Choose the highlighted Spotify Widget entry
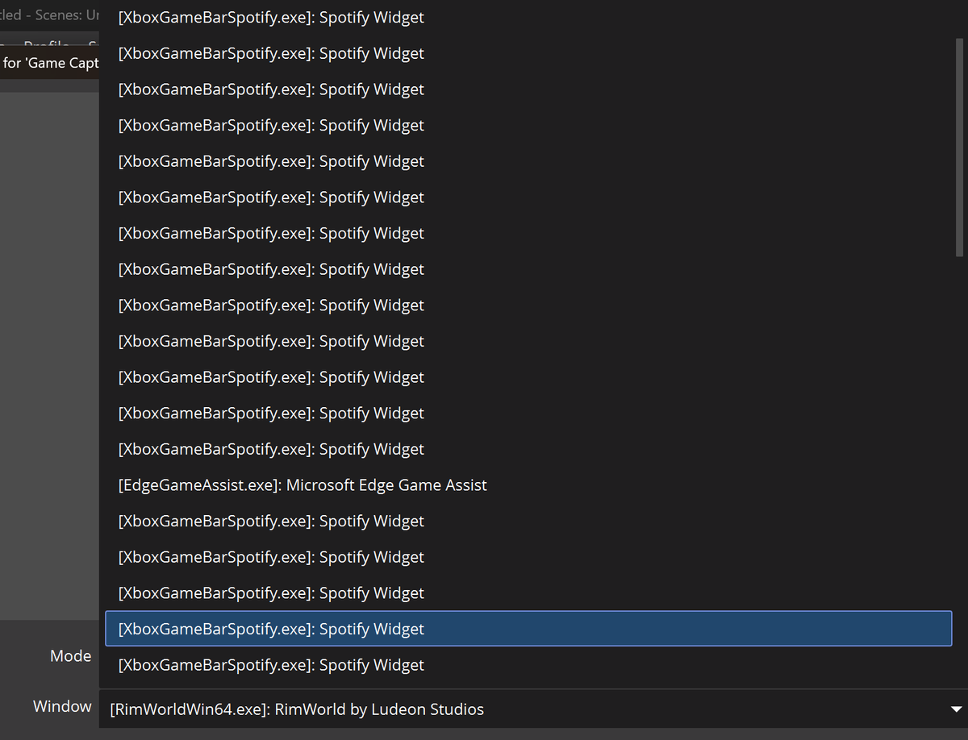968x740 pixels. point(528,629)
